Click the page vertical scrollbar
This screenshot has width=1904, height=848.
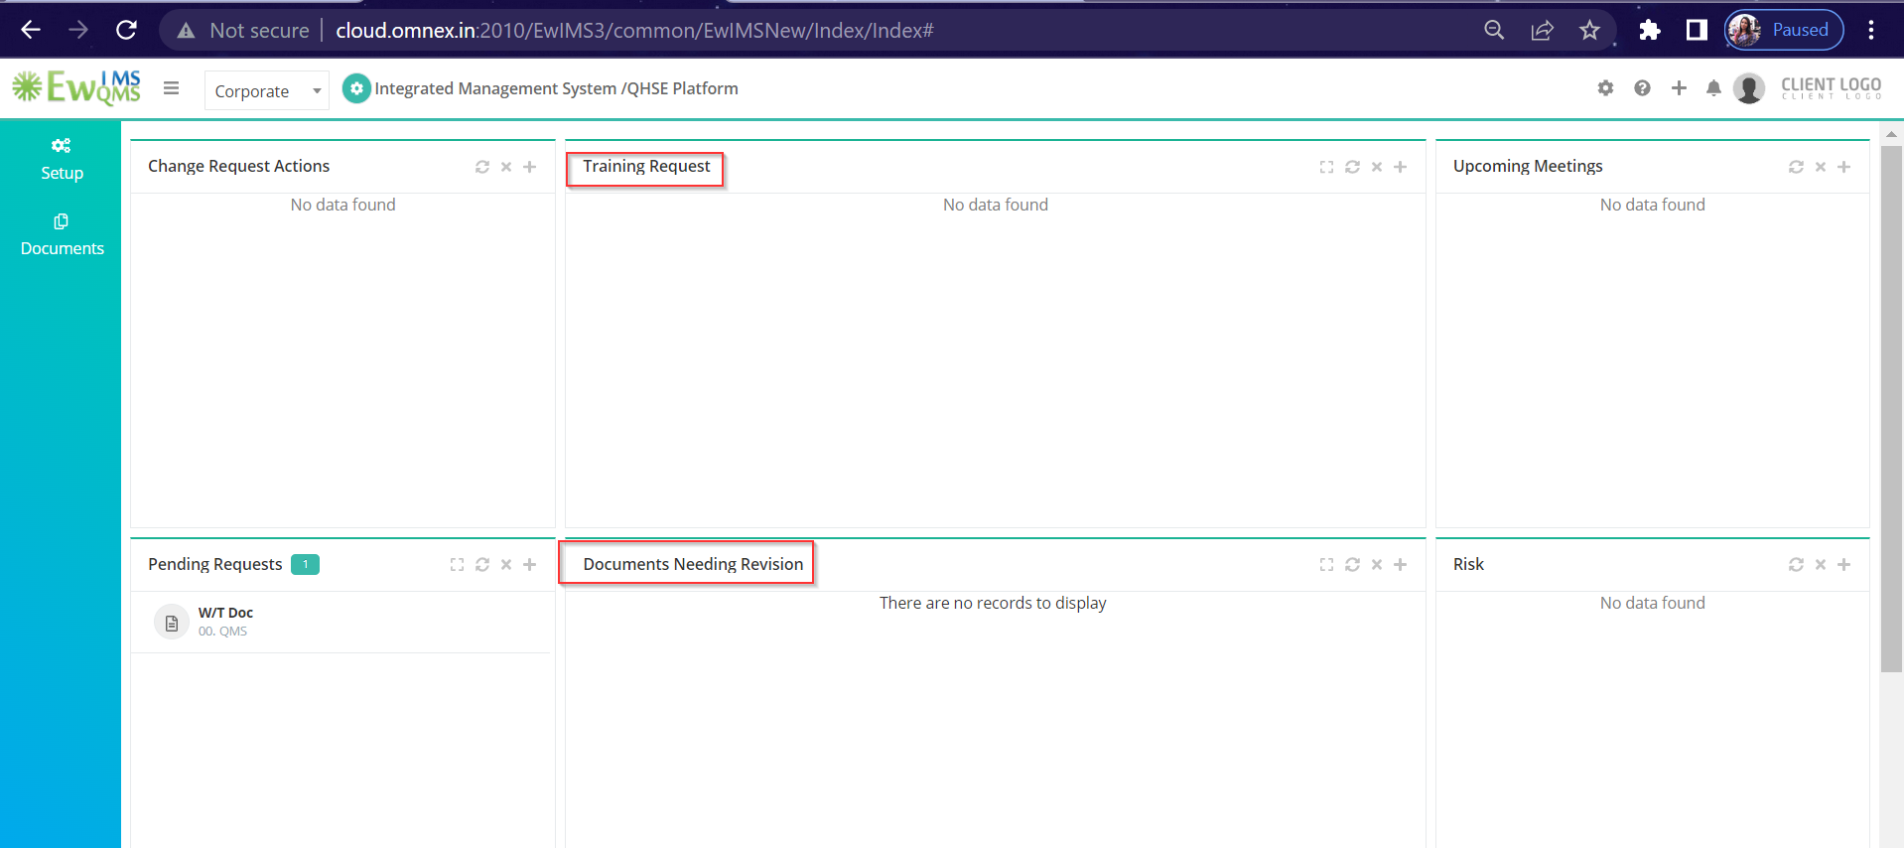(1891, 409)
